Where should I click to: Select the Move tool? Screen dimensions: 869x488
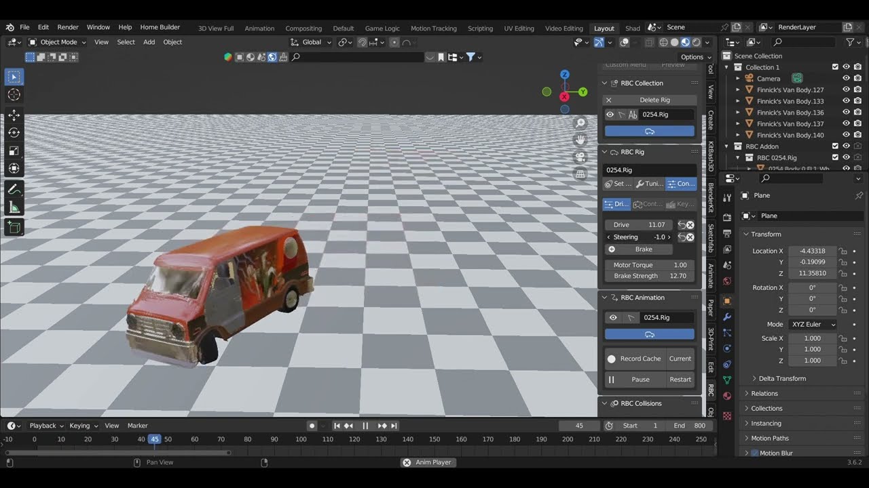point(14,115)
